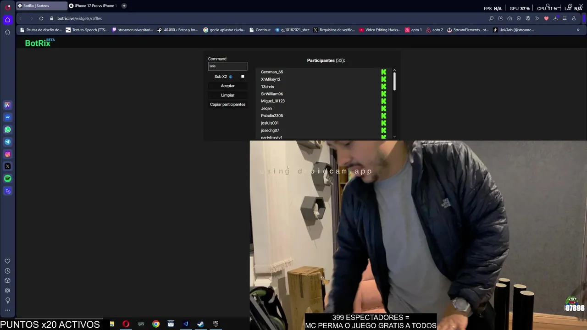This screenshot has width=587, height=330.
Task: Click the address bar URL botrix.live
Action: tap(79, 18)
